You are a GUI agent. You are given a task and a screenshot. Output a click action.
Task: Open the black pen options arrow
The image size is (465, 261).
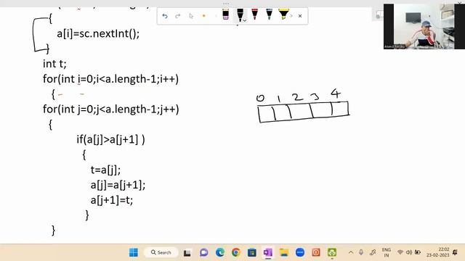coord(245,20)
